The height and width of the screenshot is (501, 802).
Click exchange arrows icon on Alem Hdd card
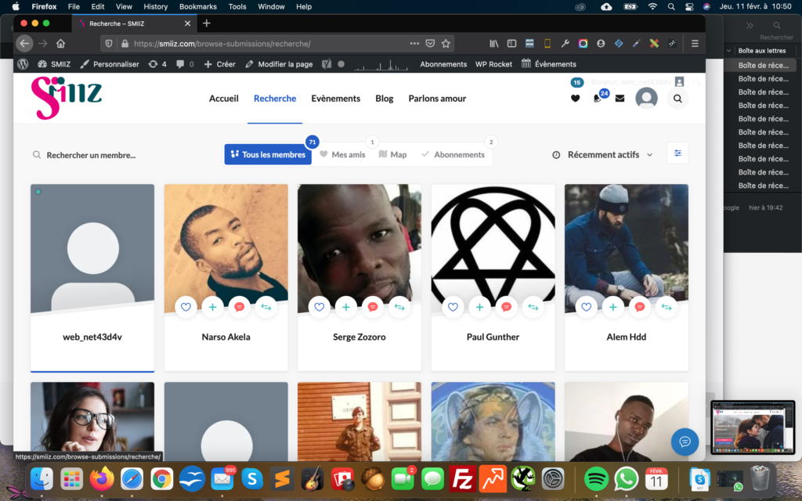click(667, 307)
